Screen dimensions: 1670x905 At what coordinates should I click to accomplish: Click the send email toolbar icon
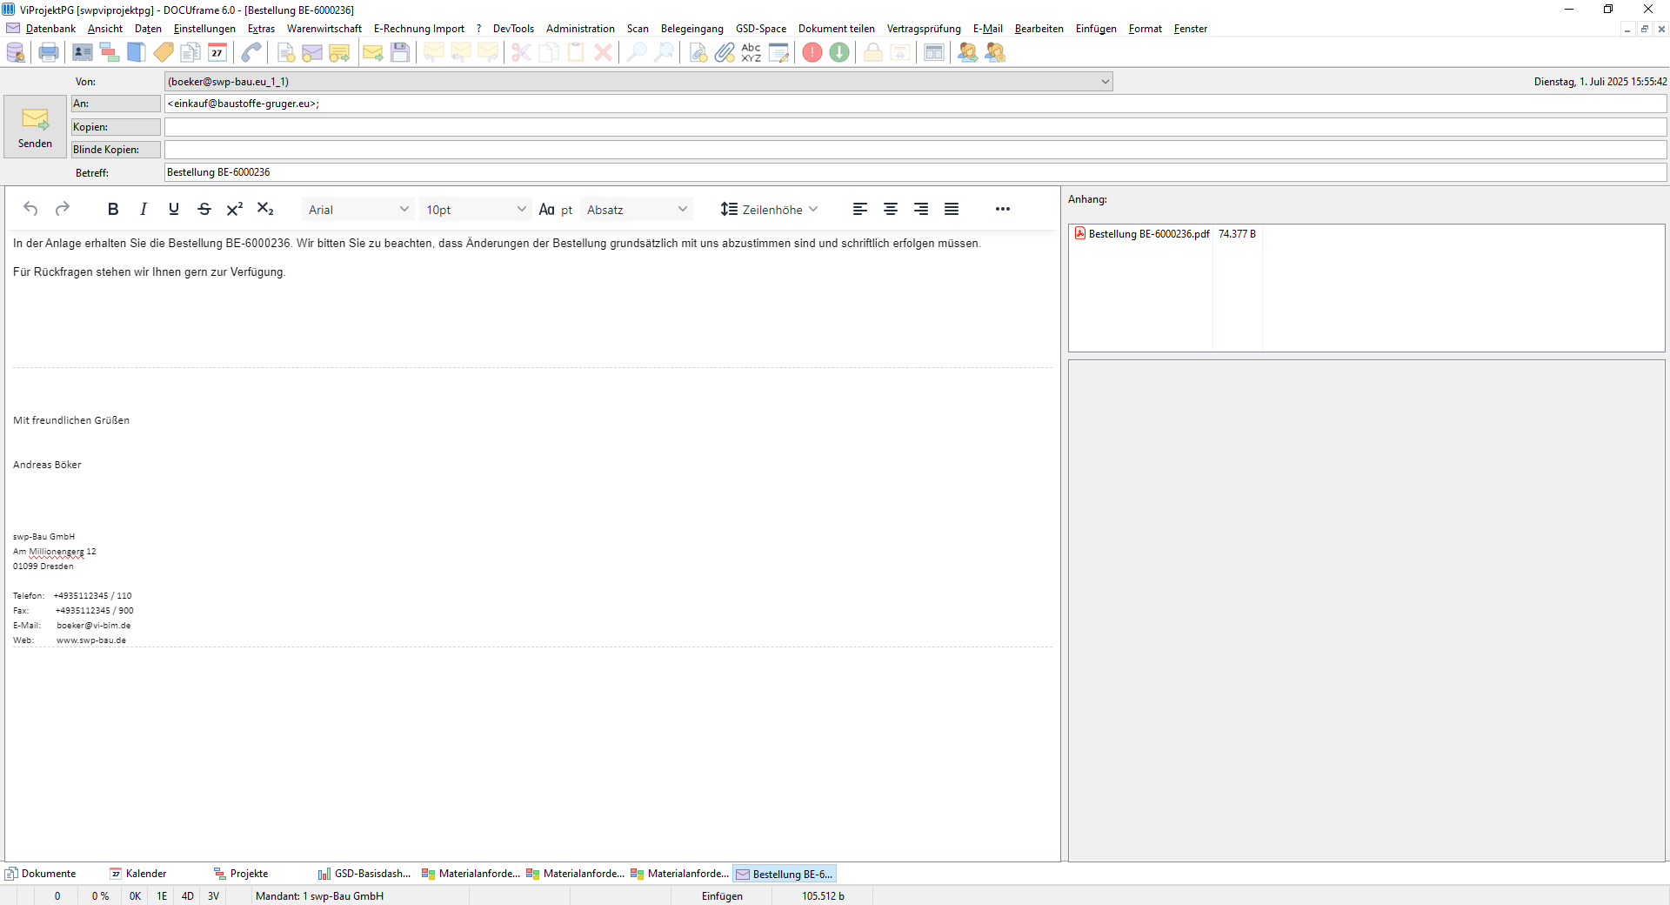[x=373, y=53]
